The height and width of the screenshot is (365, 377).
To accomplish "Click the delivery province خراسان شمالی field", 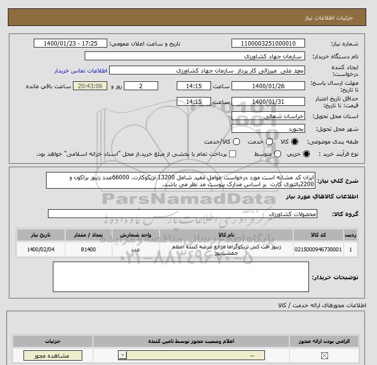I will click(x=268, y=116).
